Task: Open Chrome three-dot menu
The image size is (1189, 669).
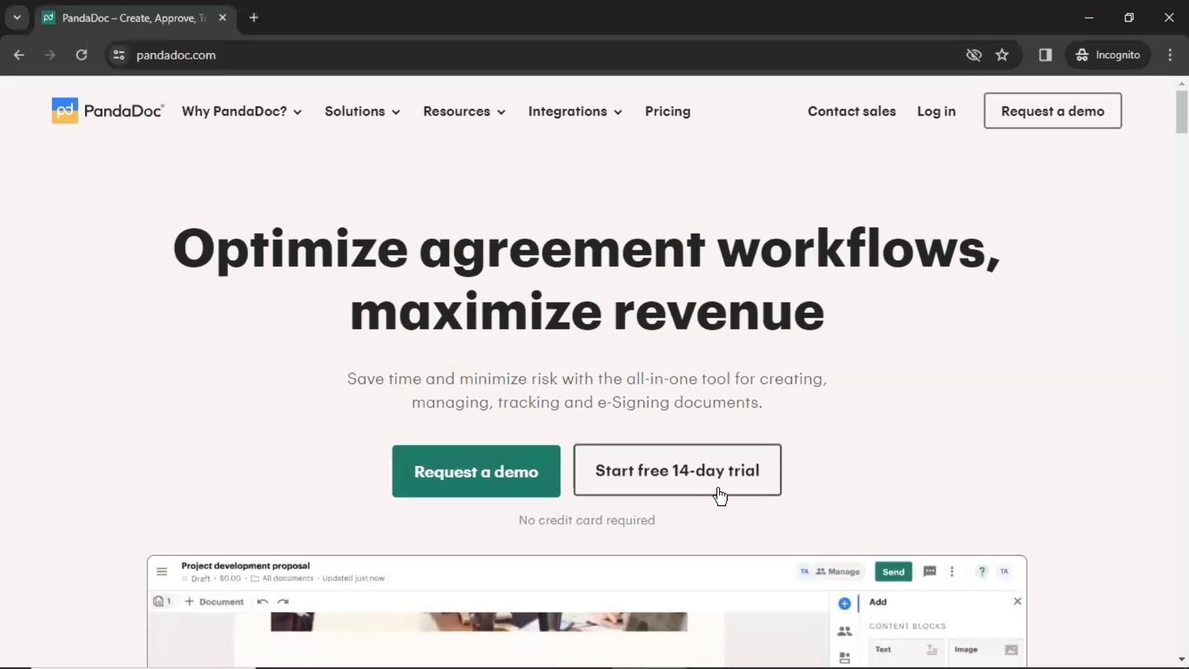Action: (x=1170, y=55)
